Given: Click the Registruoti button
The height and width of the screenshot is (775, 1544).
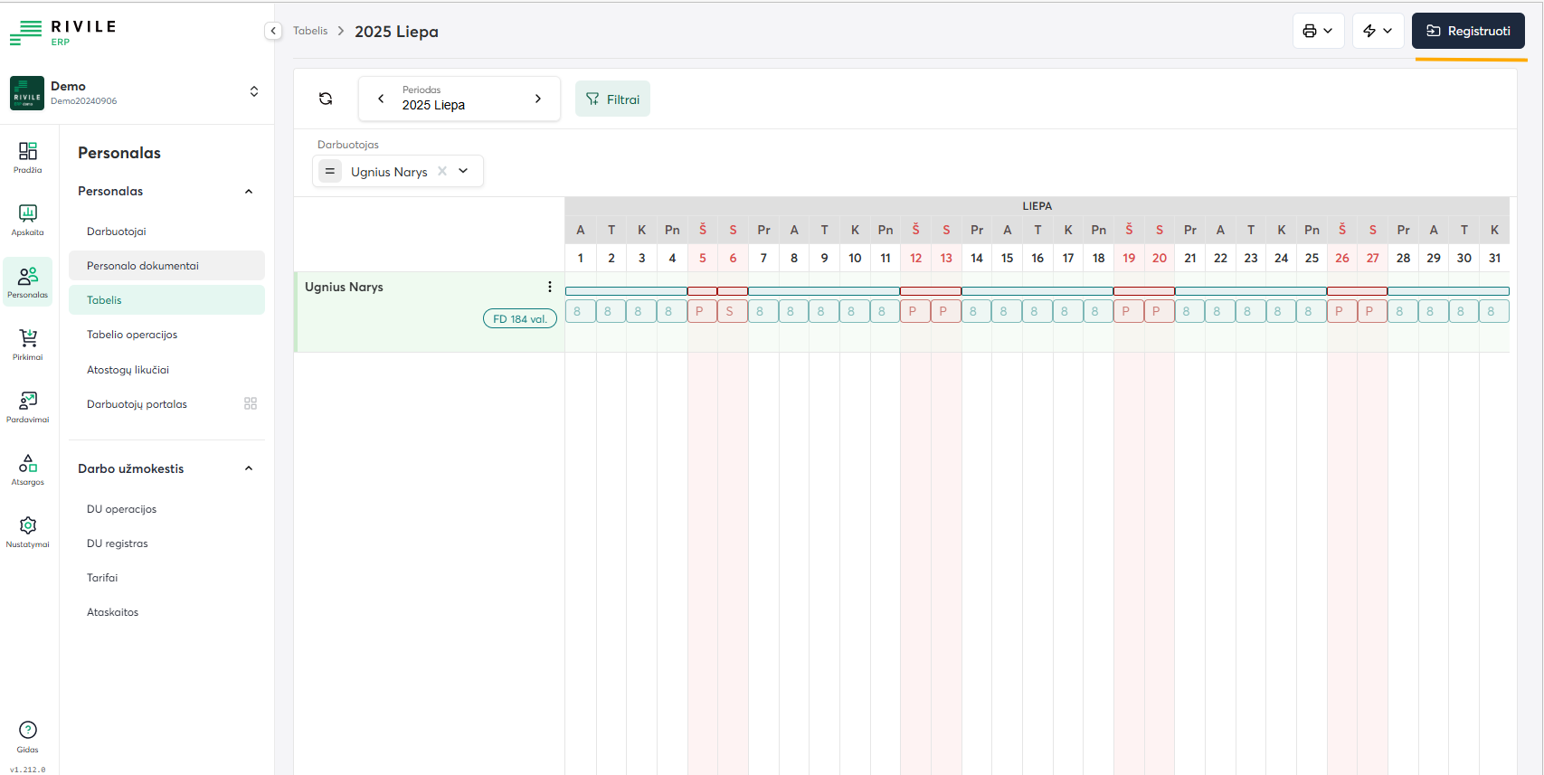Looking at the screenshot, I should 1468,31.
